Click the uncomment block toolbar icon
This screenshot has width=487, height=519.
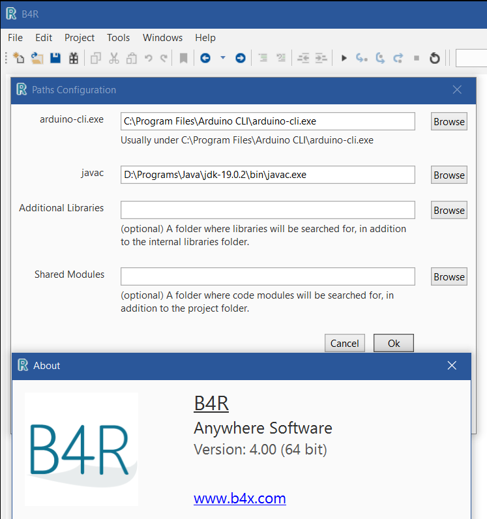[281, 58]
